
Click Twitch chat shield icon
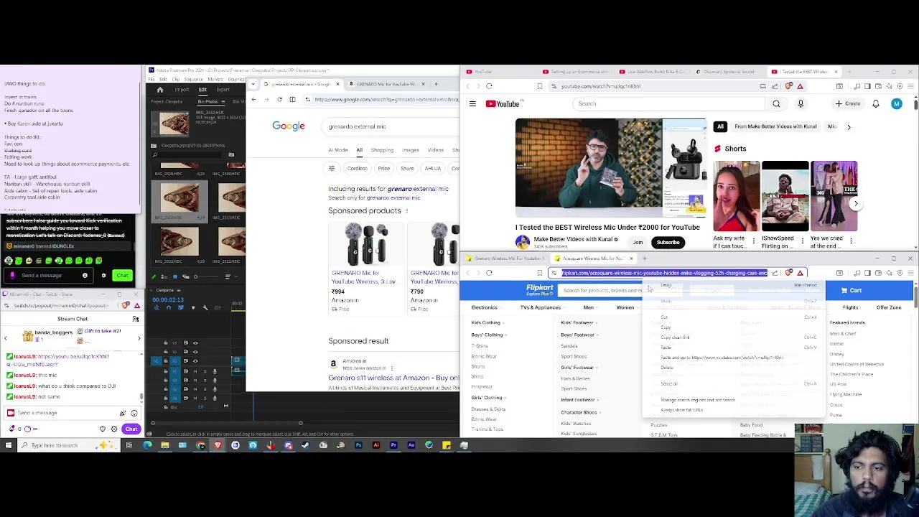pos(103,429)
